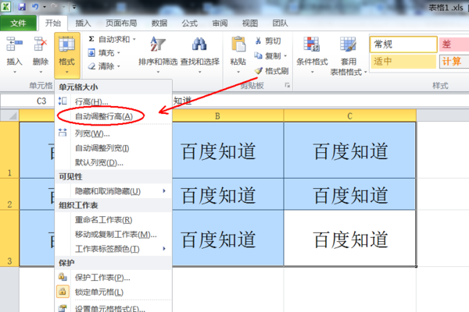Select cell C3 containing 百度知道
The width and height of the screenshot is (469, 312).
point(350,238)
